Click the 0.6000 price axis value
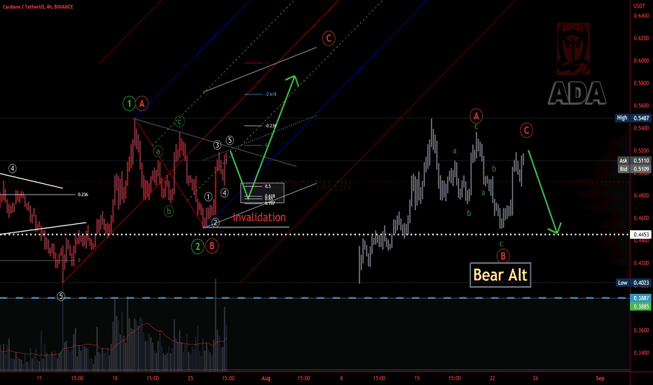The width and height of the screenshot is (653, 385). (641, 61)
